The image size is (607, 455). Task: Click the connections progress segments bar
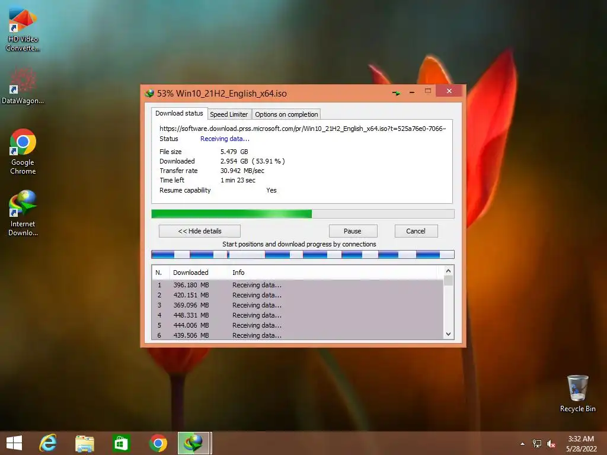point(303,254)
